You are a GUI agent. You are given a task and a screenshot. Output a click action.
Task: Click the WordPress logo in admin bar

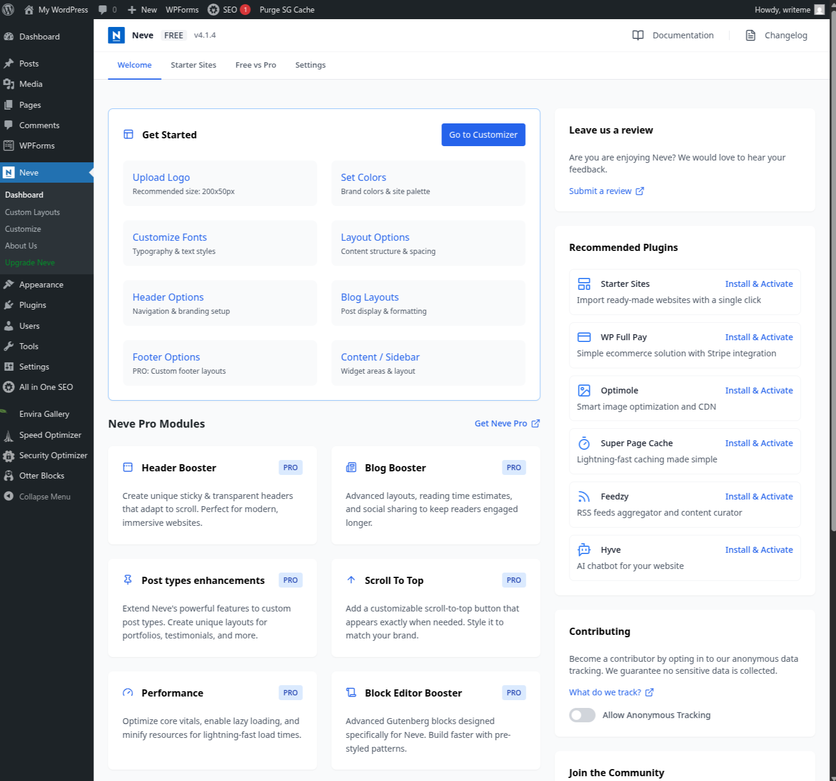coord(8,10)
